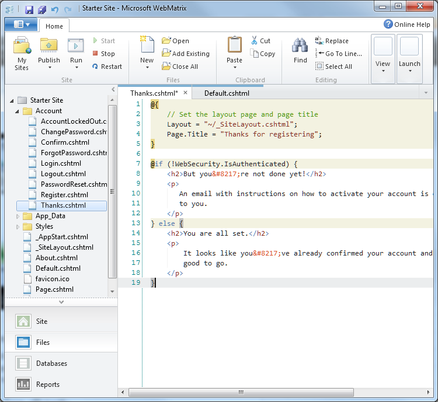Cut the selected text
The height and width of the screenshot is (402, 438).
click(x=260, y=41)
